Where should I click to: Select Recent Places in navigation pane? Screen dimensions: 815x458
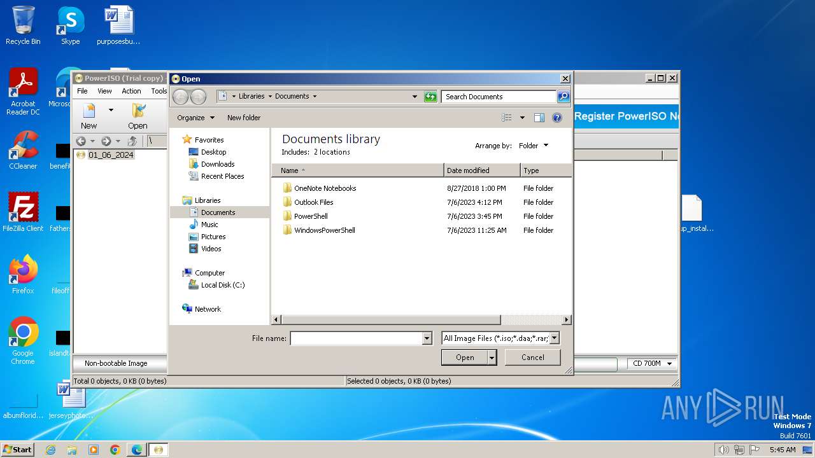coord(222,176)
